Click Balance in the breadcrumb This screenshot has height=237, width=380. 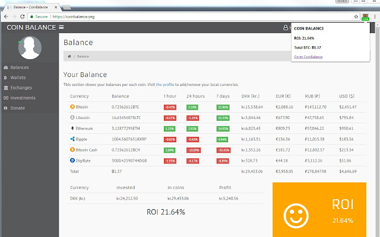(x=83, y=56)
